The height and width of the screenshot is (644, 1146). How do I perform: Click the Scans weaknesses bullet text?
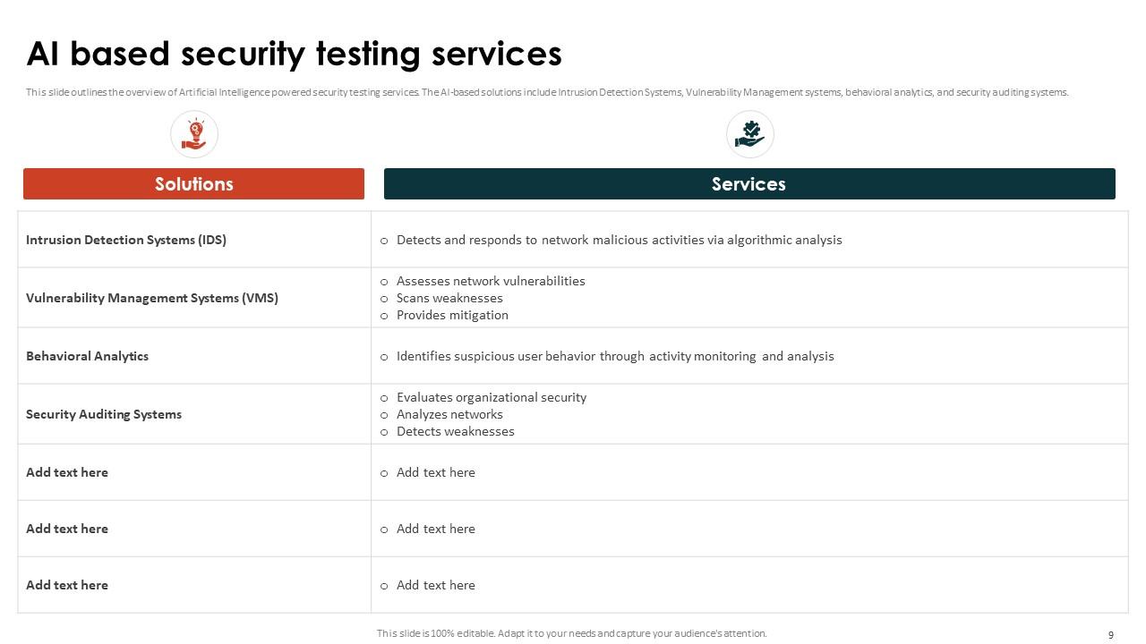tap(449, 298)
